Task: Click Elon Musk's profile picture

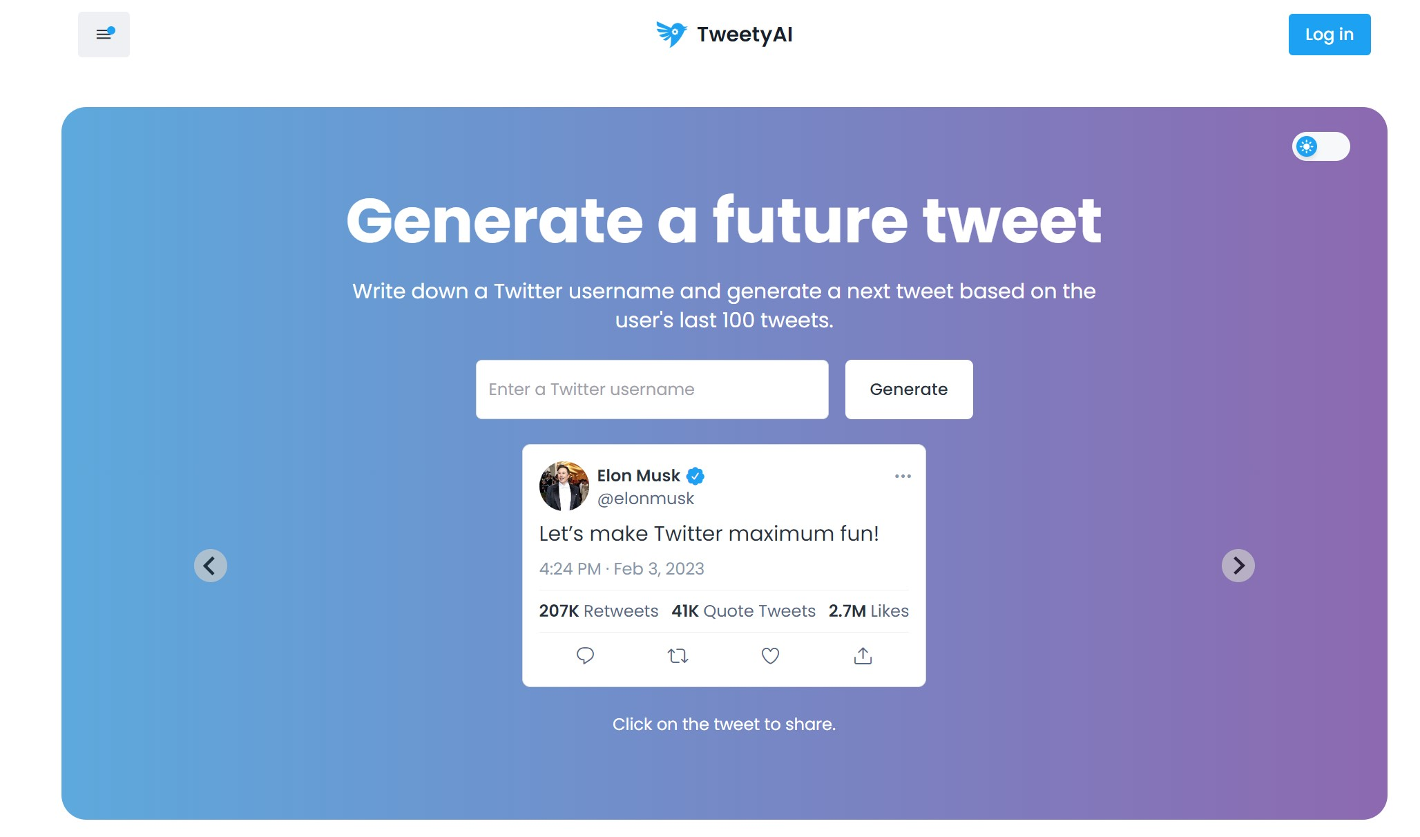Action: coord(564,486)
